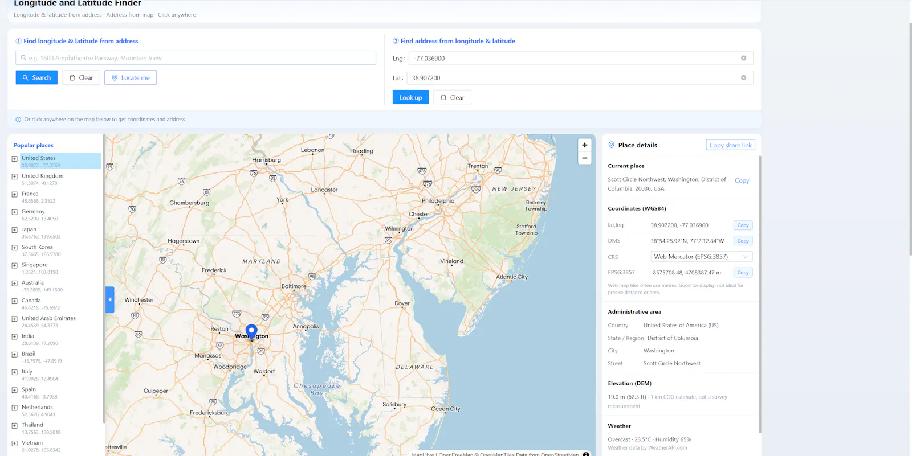912x456 pixels.
Task: Expand the United Arab Emirates node
Action: point(15,319)
